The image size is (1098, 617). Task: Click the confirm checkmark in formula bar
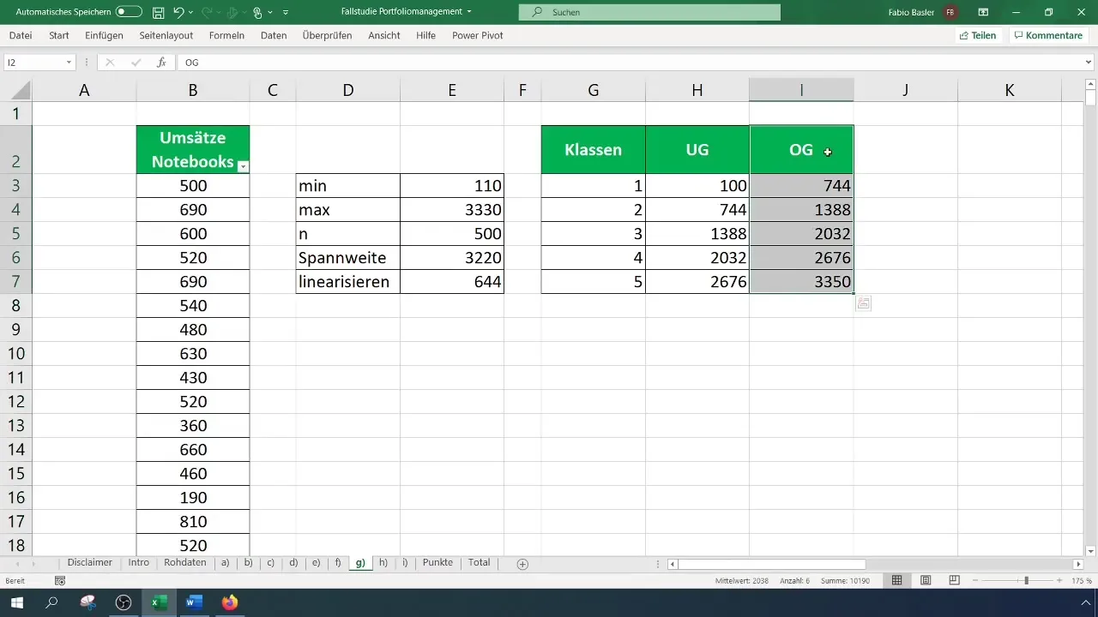point(136,63)
